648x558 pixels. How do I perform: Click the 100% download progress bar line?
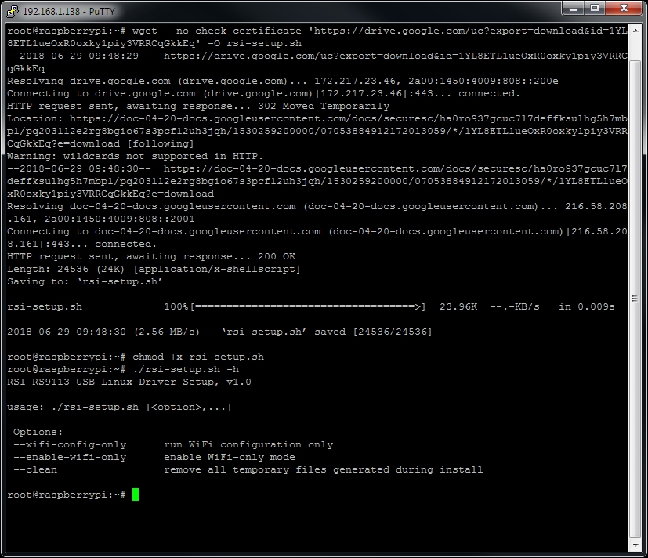click(x=311, y=306)
